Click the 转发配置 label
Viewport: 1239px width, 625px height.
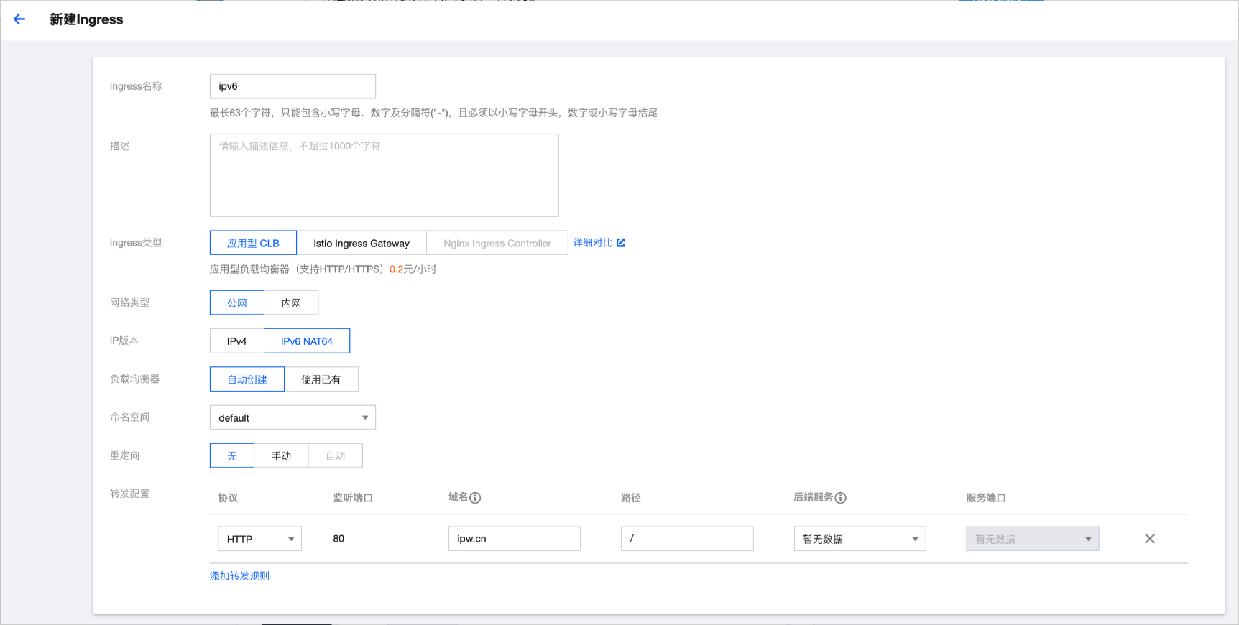[x=130, y=494]
